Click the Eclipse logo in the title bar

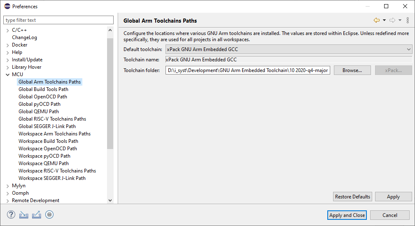click(7, 6)
